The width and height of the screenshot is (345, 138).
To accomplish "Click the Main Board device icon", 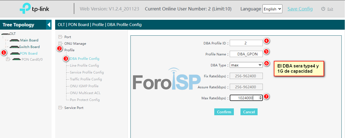I will [15, 40].
